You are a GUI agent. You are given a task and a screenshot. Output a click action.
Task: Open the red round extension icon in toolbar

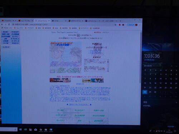(120, 25)
